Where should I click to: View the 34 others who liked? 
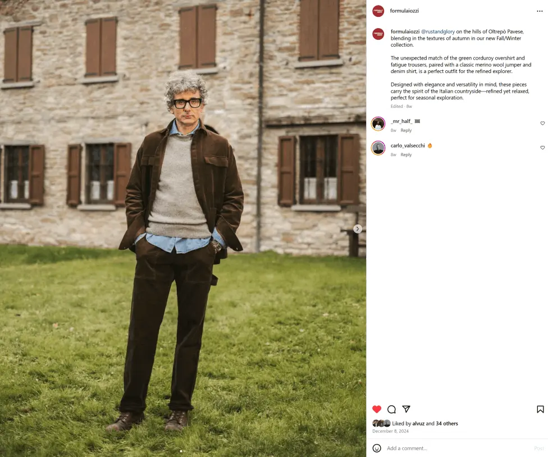pyautogui.click(x=446, y=423)
